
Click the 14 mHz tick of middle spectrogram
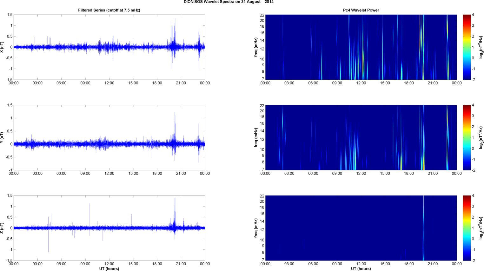coord(262,131)
